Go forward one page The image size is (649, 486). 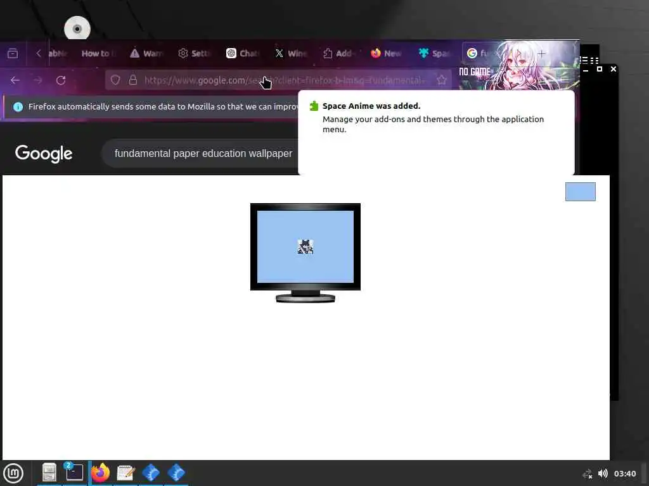tap(38, 80)
